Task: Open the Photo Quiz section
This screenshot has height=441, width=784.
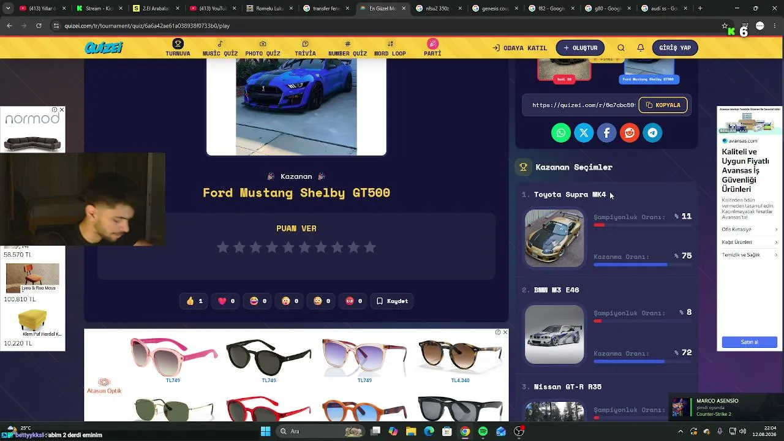Action: (x=263, y=48)
